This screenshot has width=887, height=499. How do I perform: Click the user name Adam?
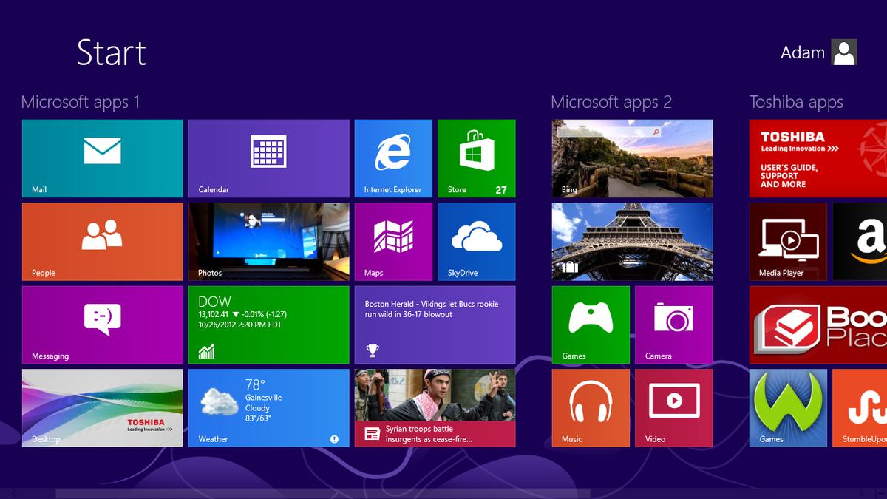[x=803, y=53]
